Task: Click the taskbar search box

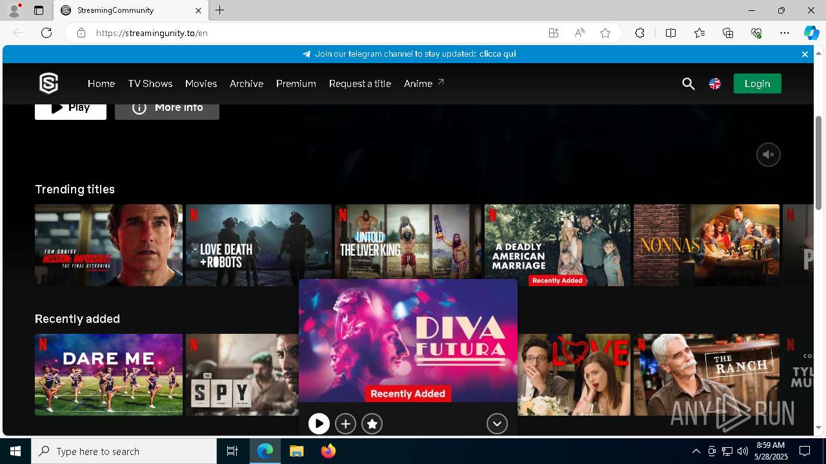Action: tap(124, 451)
